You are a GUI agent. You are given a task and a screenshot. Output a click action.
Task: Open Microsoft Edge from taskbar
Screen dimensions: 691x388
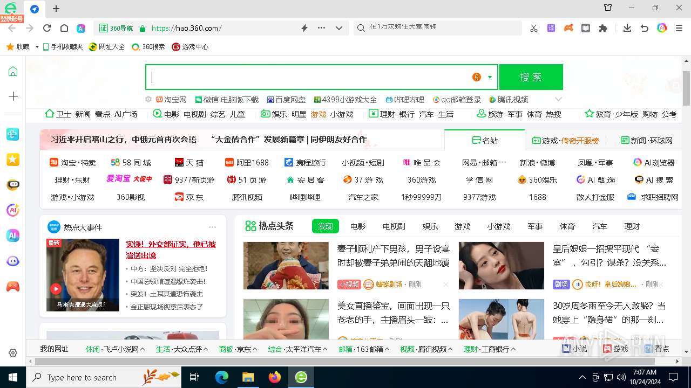coord(222,377)
